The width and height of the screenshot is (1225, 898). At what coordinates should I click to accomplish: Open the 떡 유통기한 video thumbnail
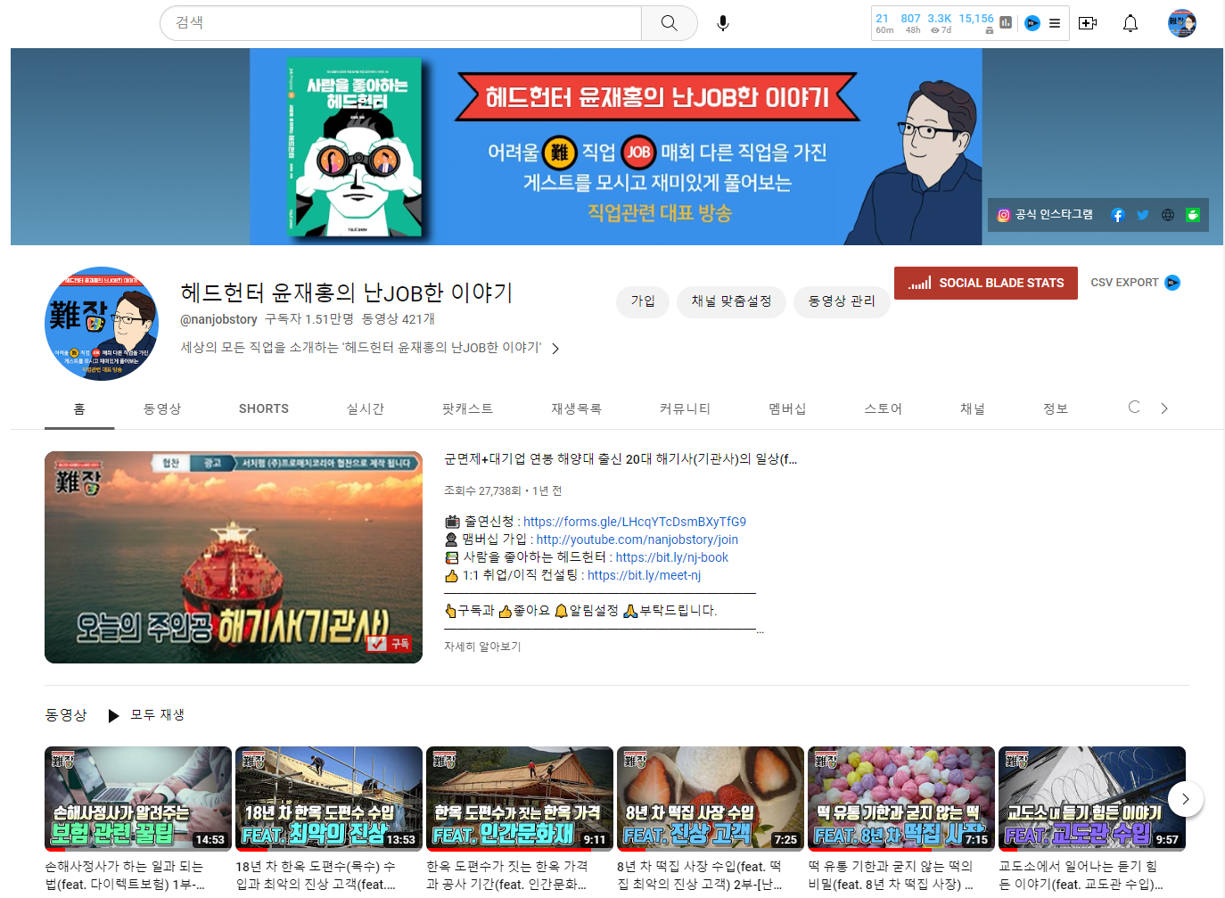coord(901,799)
